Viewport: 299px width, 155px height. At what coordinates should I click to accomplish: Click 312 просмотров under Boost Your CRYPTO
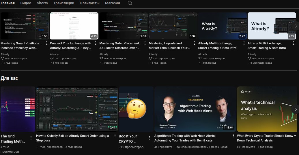(x=131, y=147)
